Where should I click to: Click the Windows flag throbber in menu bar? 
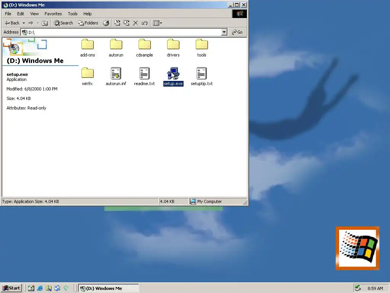coord(240,14)
